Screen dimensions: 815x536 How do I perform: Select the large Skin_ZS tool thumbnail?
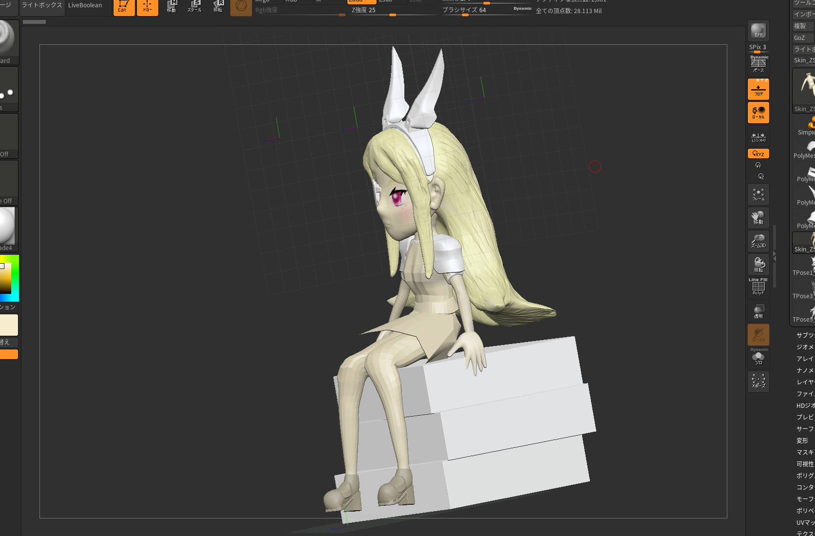point(804,91)
